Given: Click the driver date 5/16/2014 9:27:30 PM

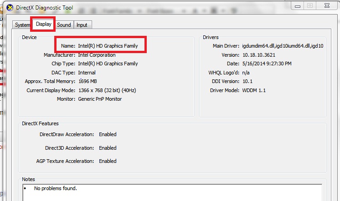Looking at the screenshot, I should coord(267,64).
